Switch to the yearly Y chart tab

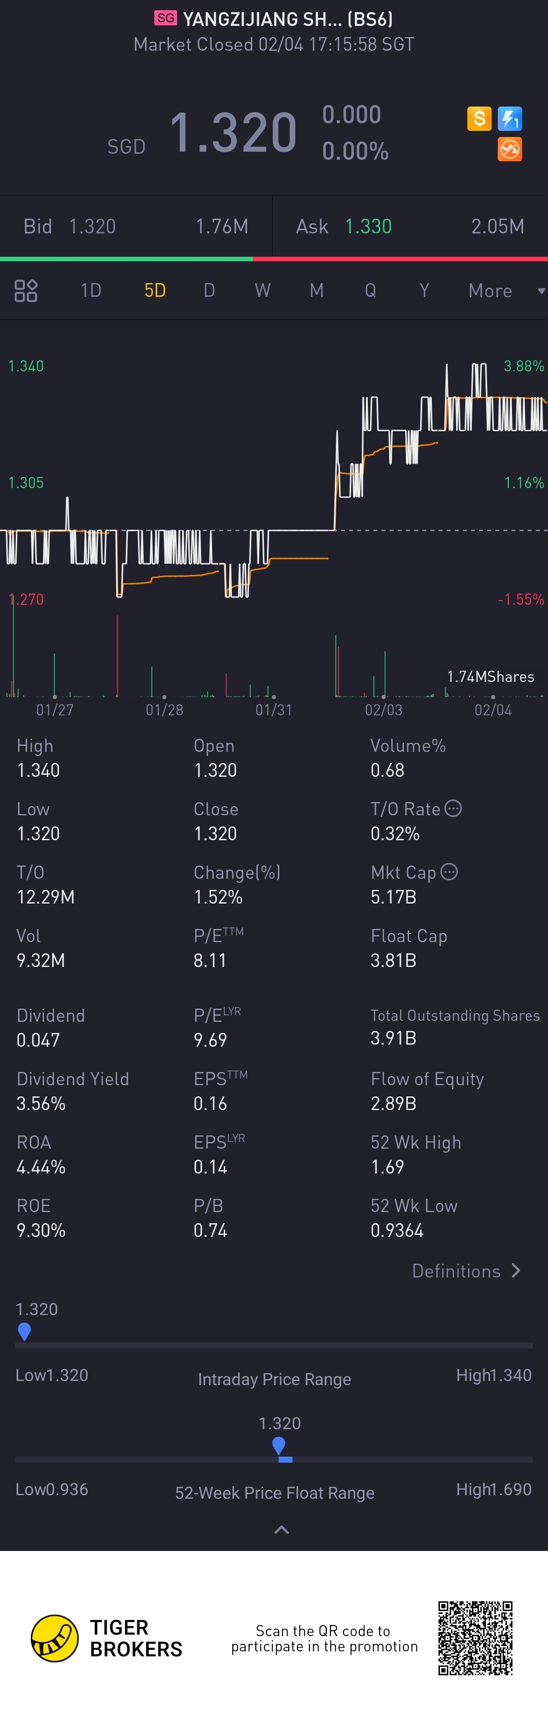pos(424,291)
